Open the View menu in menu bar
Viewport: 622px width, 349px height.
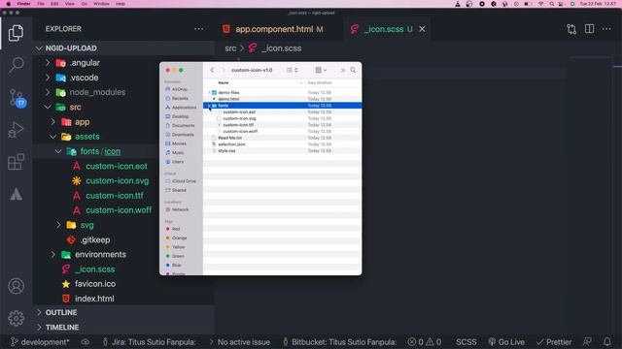(x=69, y=4)
